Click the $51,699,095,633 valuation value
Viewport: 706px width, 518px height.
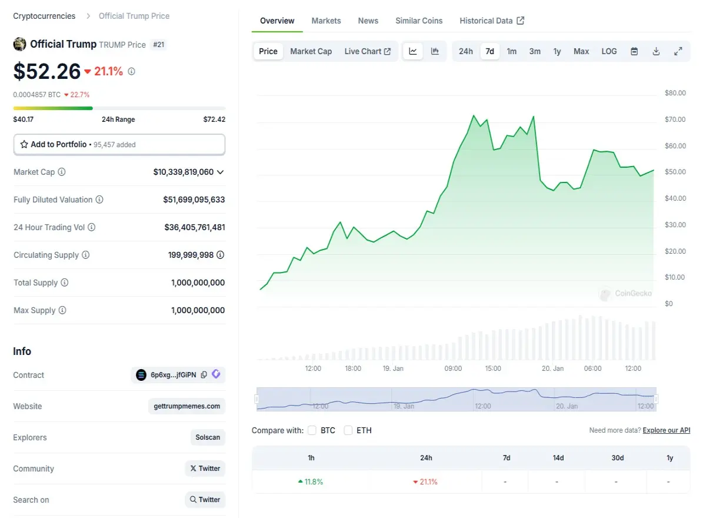(x=194, y=200)
